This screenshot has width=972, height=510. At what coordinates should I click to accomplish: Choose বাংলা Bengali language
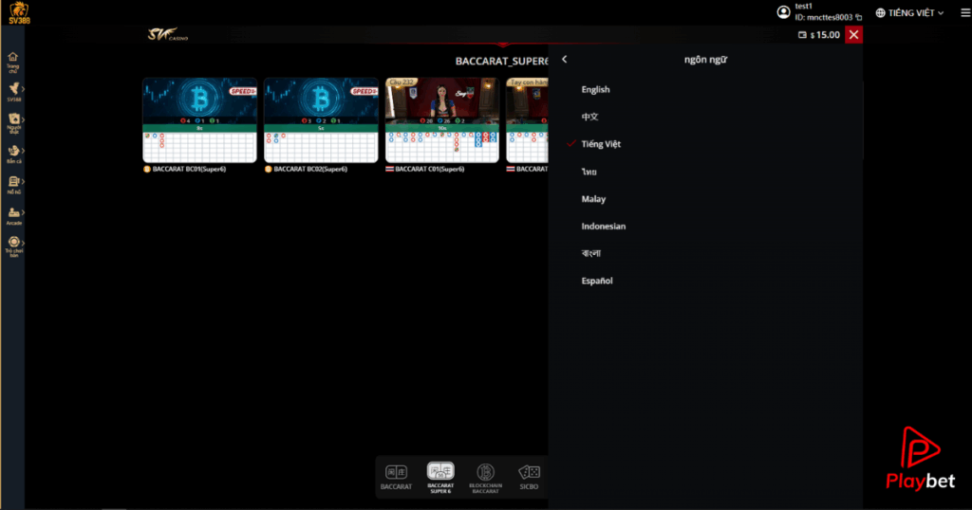tap(590, 253)
